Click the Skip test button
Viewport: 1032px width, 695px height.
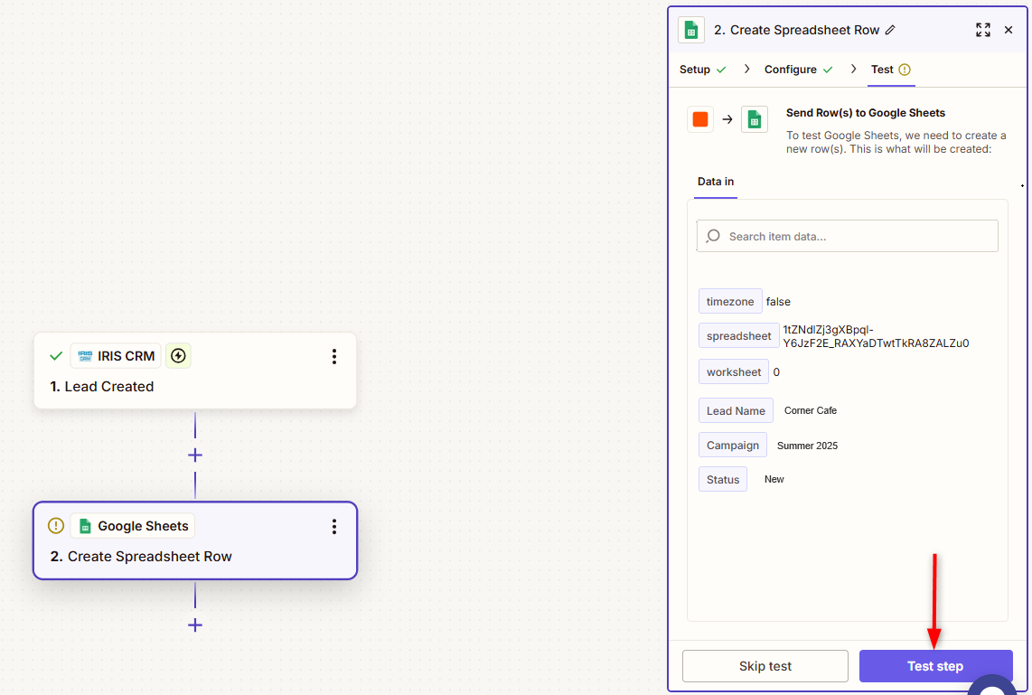pos(765,666)
